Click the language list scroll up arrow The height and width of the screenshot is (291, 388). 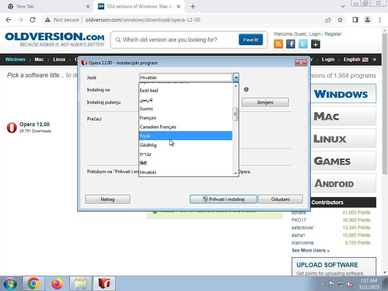coord(236,86)
